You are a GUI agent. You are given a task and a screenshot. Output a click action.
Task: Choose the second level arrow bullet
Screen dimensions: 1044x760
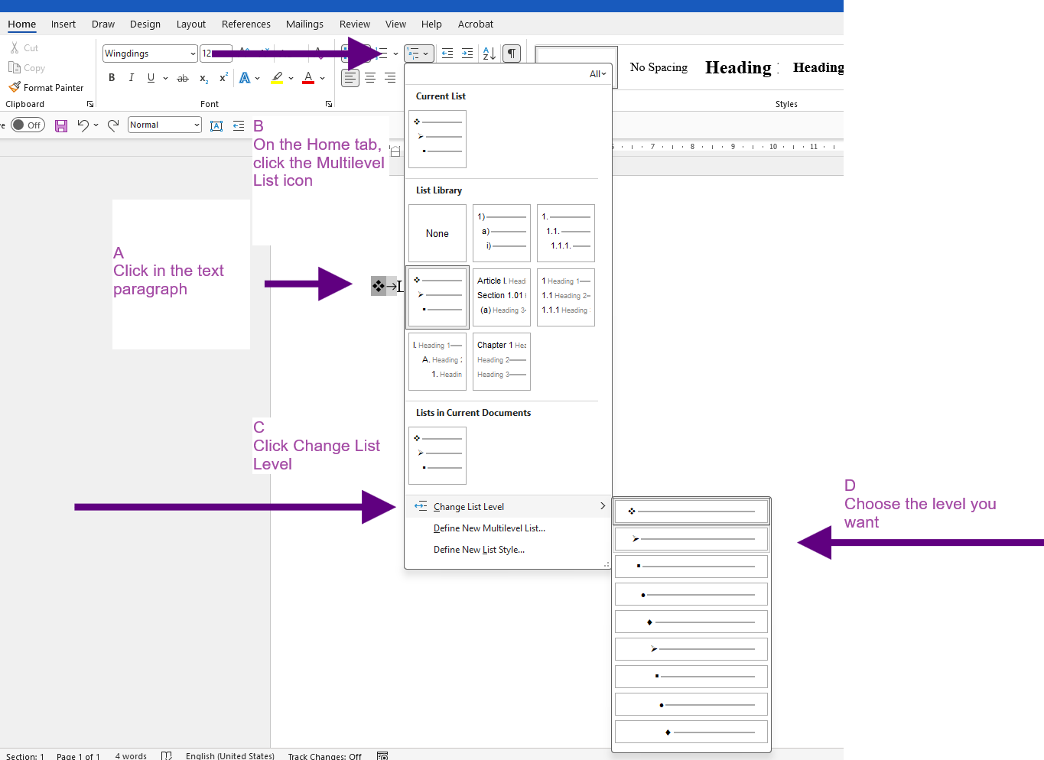click(x=691, y=539)
